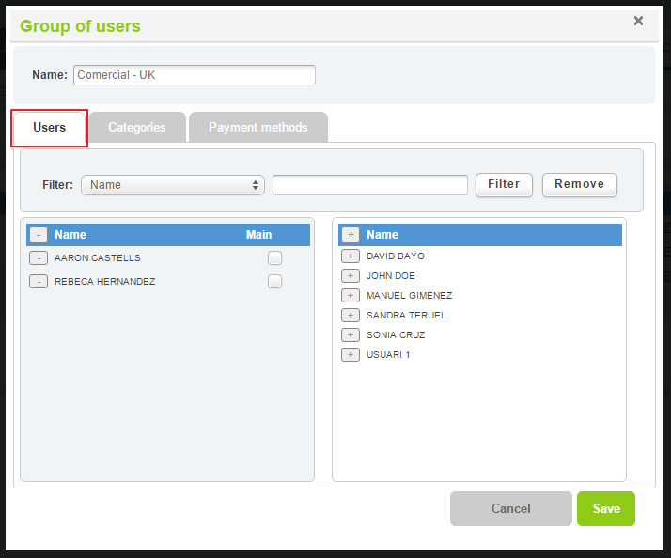The height and width of the screenshot is (558, 671).
Task: Save the group of users
Action: 606,508
